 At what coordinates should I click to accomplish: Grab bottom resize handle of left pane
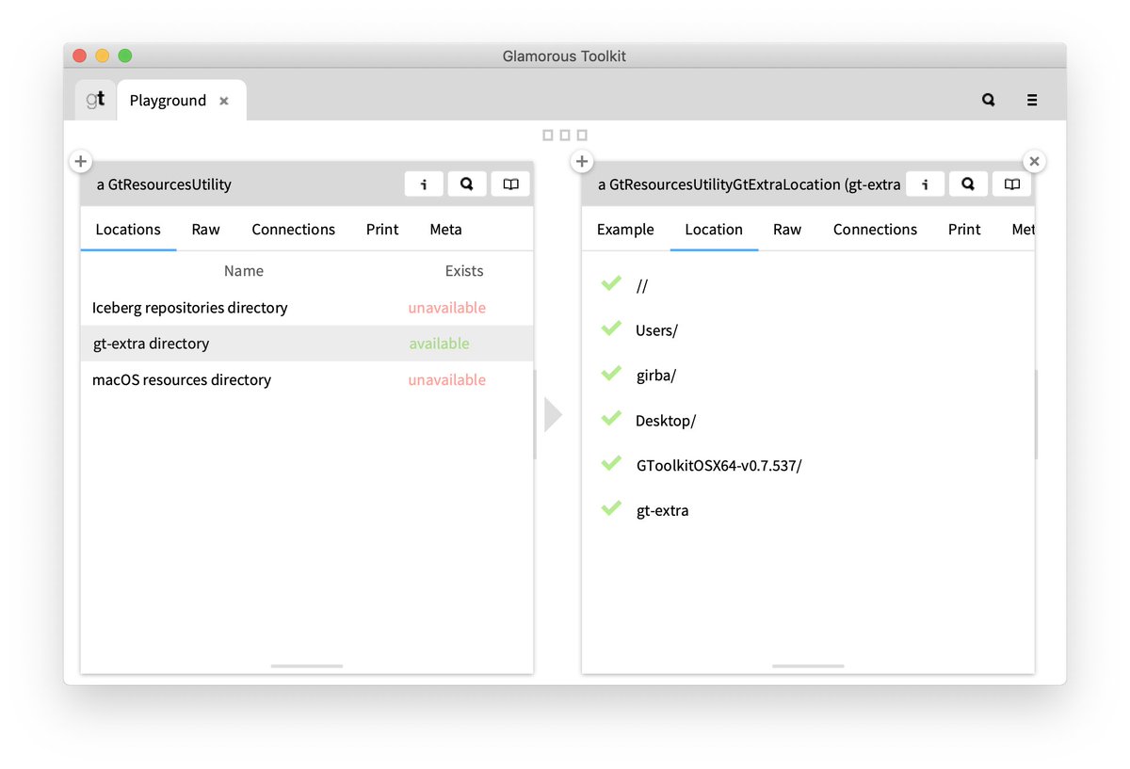[x=307, y=666]
